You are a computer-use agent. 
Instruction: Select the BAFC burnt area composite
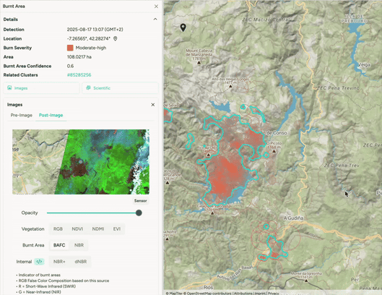pos(59,245)
